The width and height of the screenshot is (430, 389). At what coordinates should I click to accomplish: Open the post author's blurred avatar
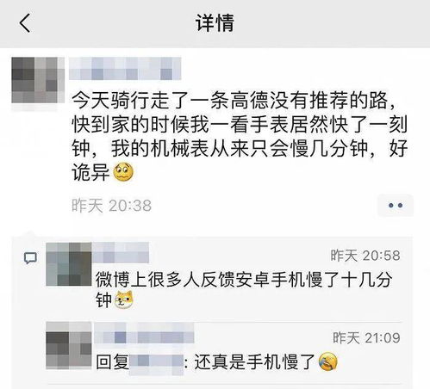pos(38,80)
